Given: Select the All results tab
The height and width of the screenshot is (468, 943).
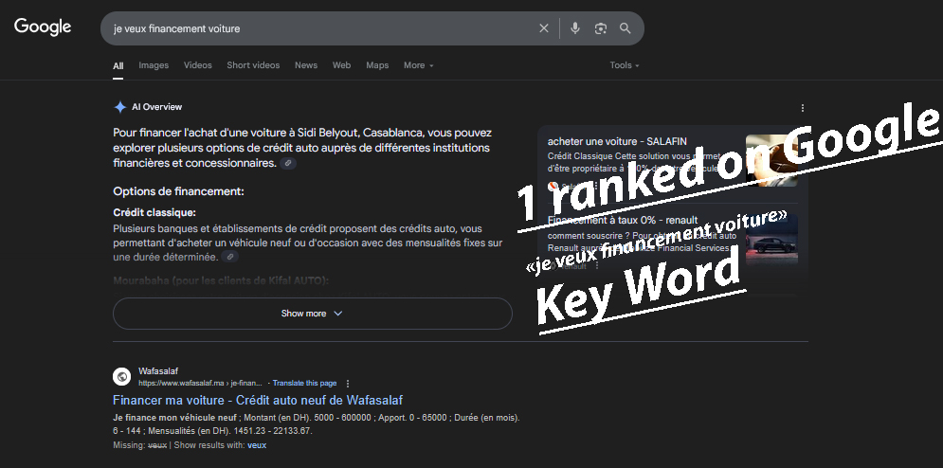Looking at the screenshot, I should [118, 65].
